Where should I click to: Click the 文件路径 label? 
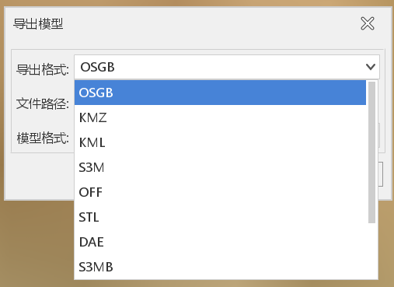click(43, 103)
